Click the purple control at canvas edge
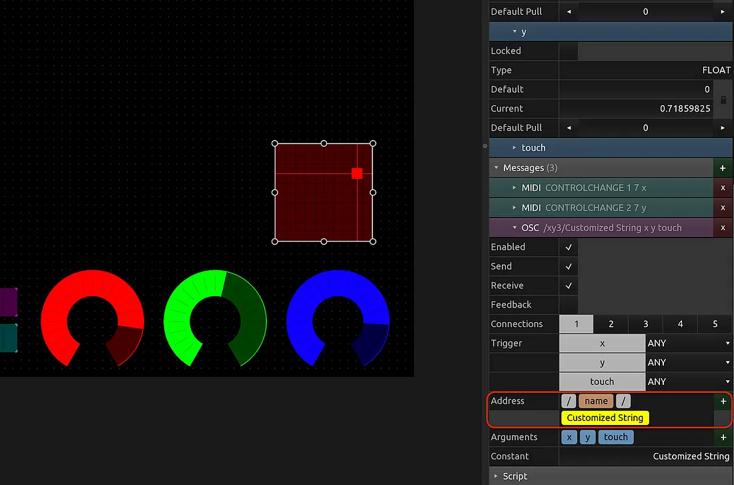 [x=9, y=302]
